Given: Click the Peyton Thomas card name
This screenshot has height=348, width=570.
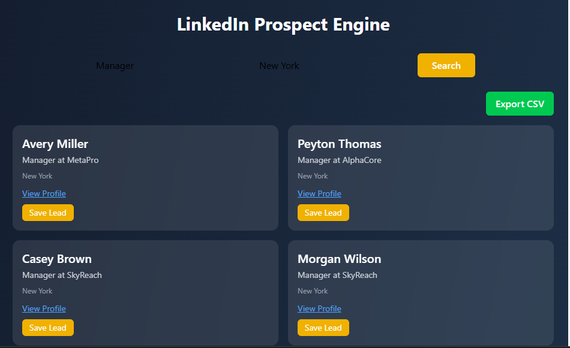Looking at the screenshot, I should click(x=339, y=144).
